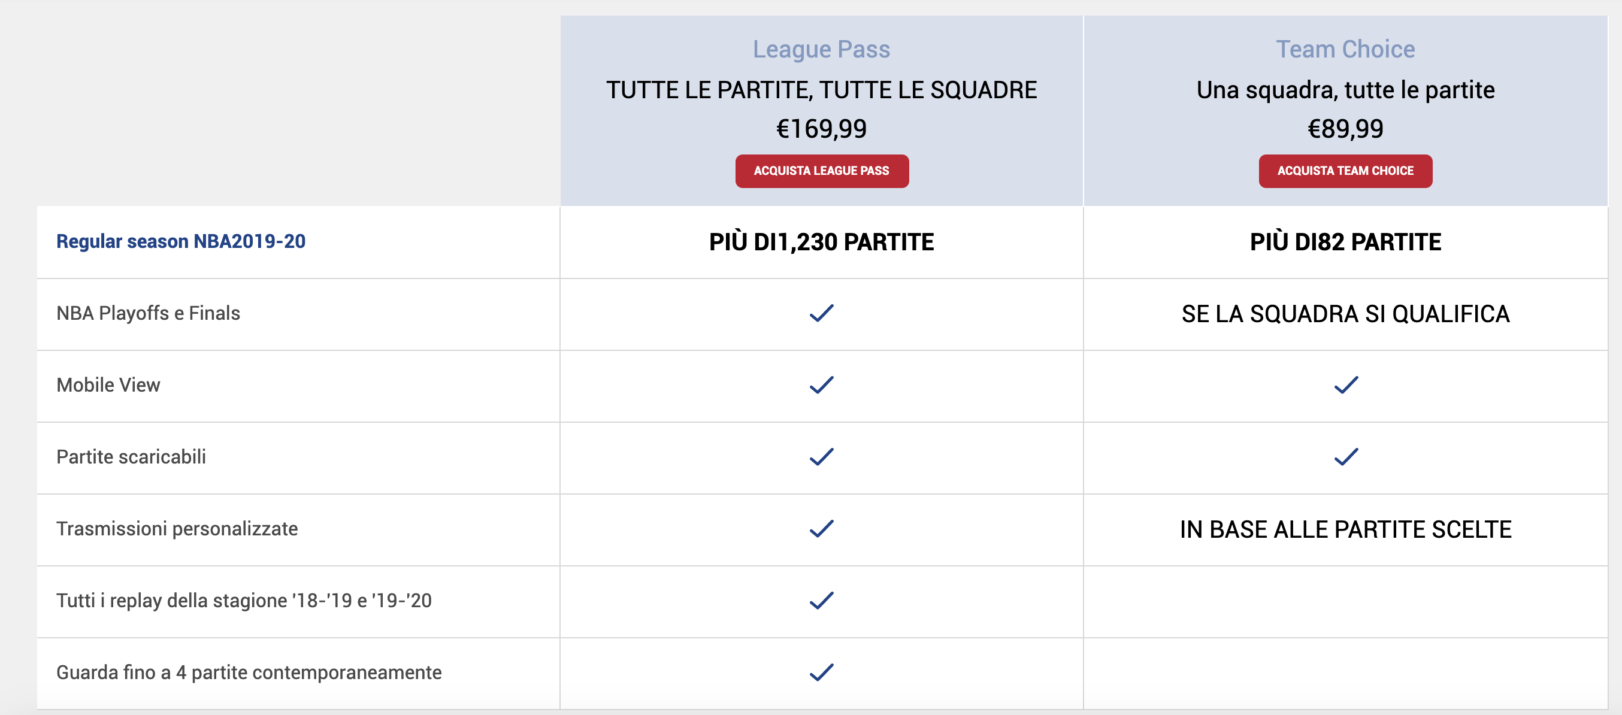The image size is (1622, 715).
Task: Click the 'Guarda fino a 4 partite contemporaneamente' label
Action: 249,672
